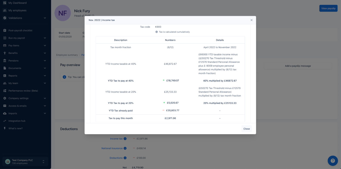Open the Test Company PLC switcher

tap(25, 162)
